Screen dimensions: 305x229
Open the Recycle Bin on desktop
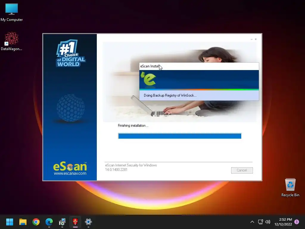point(290,188)
